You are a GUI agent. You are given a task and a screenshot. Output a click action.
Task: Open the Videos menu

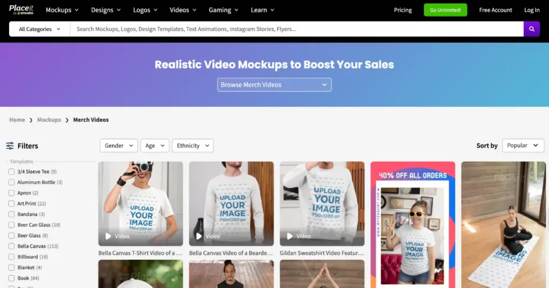(x=183, y=10)
